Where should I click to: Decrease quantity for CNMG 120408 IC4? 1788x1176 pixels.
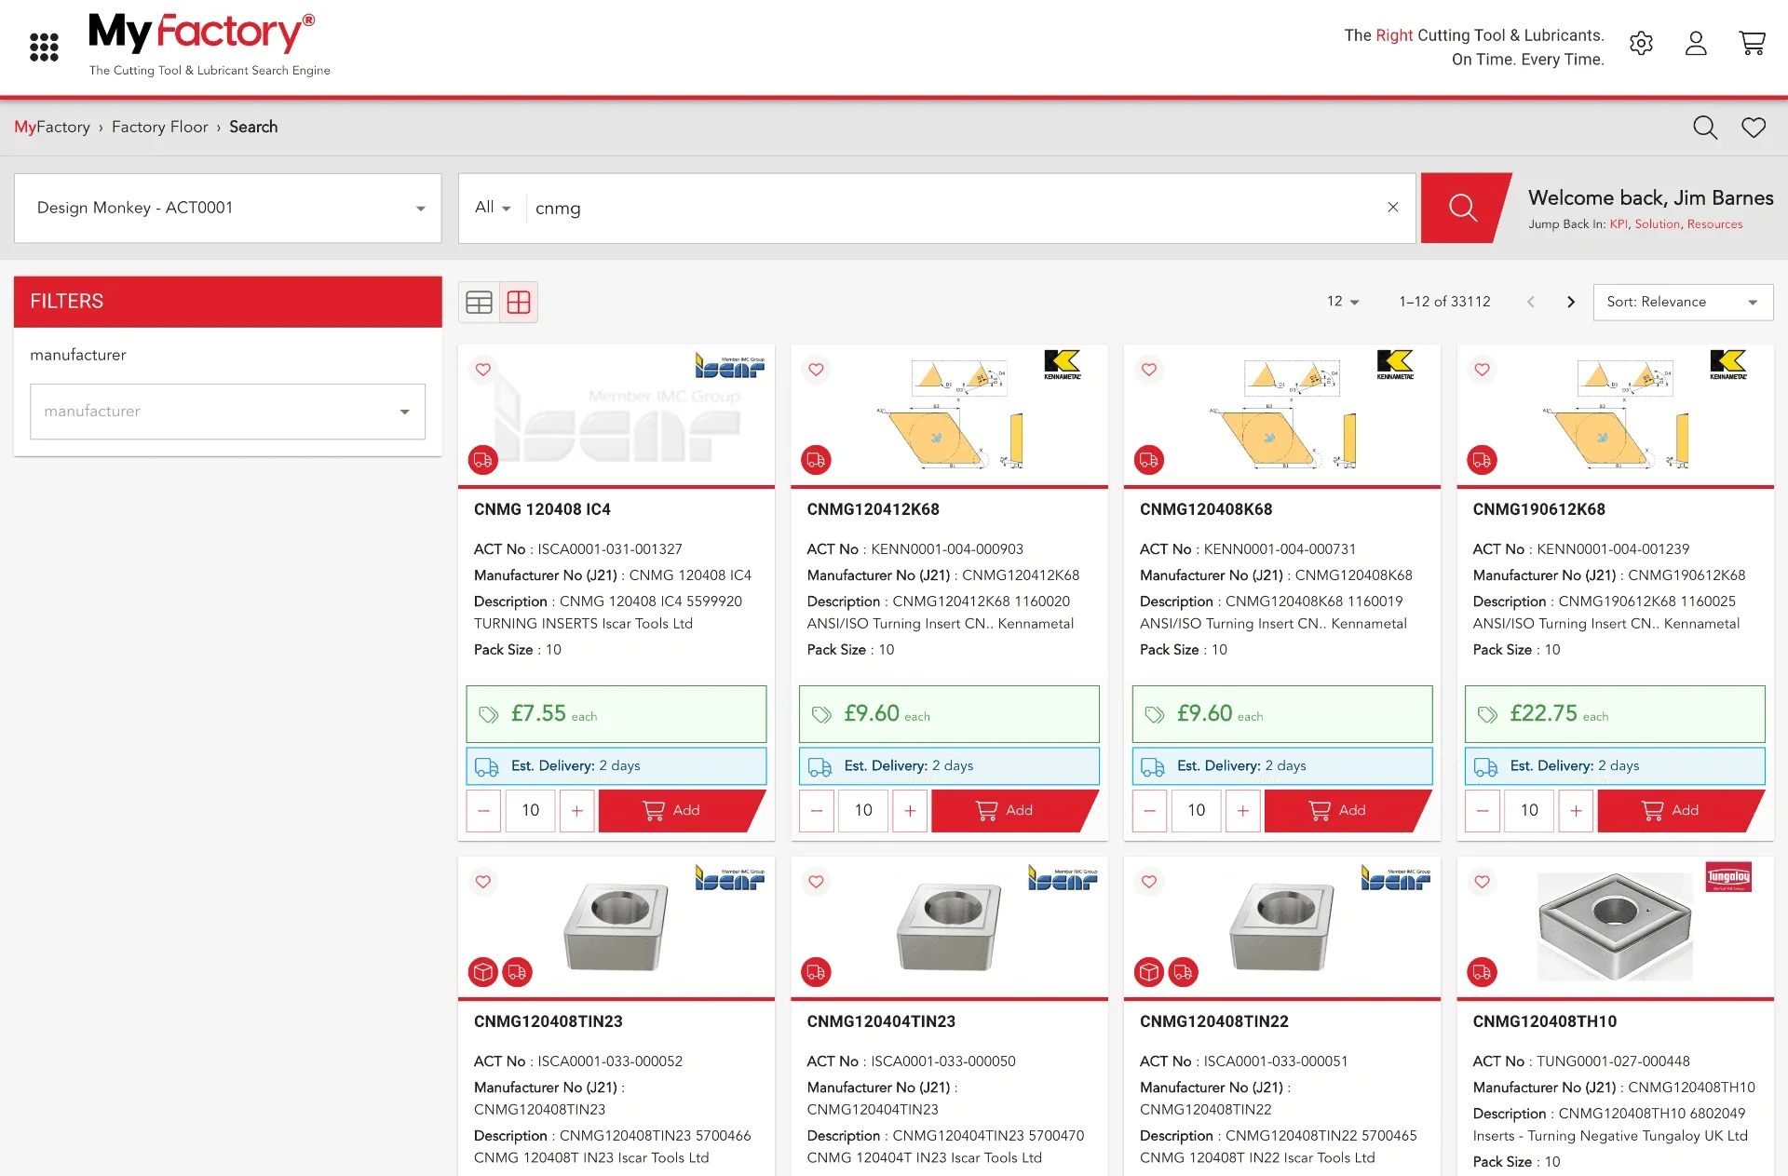point(483,810)
